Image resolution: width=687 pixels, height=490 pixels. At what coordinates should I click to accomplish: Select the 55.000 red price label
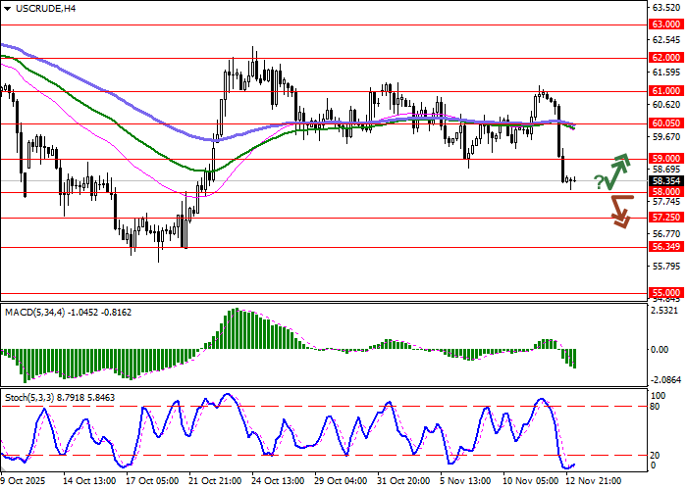tap(665, 292)
